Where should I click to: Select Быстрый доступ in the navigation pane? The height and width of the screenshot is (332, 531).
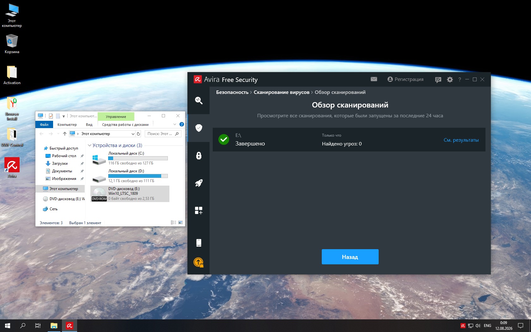(x=64, y=148)
